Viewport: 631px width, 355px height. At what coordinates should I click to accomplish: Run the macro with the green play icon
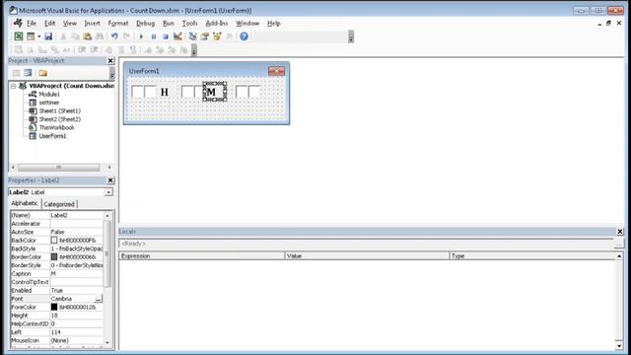[x=141, y=36]
